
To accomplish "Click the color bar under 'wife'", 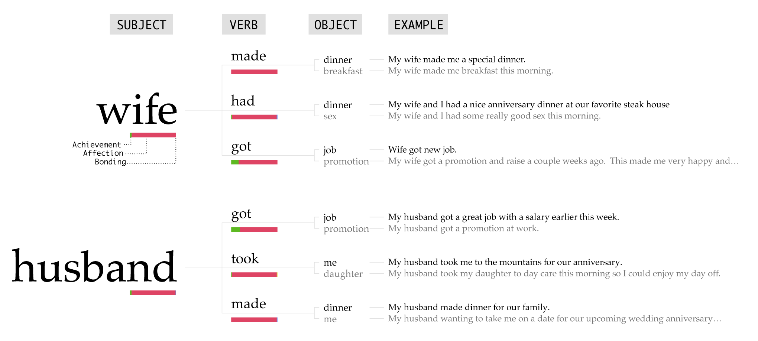I will [153, 135].
